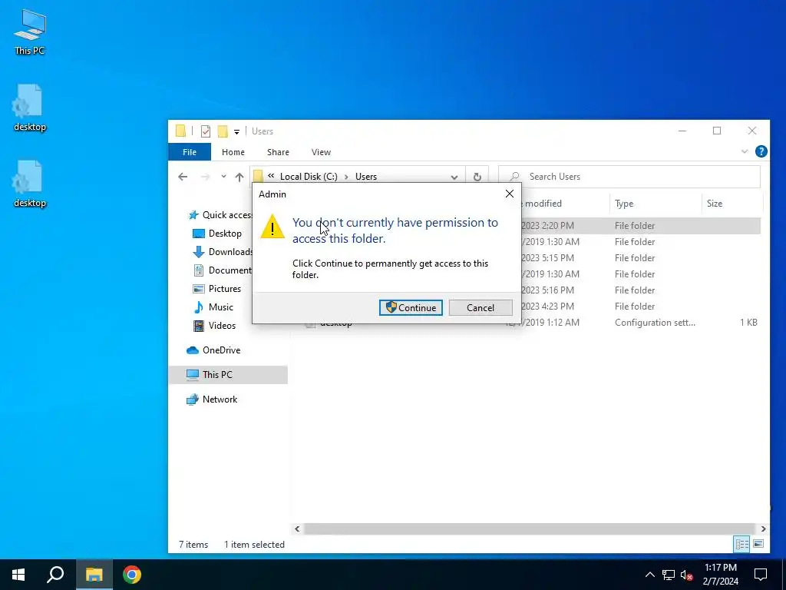The height and width of the screenshot is (590, 786).
Task: Click the horizontal scrollbar track
Action: point(530,529)
